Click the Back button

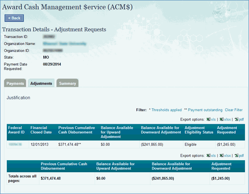coord(14,18)
